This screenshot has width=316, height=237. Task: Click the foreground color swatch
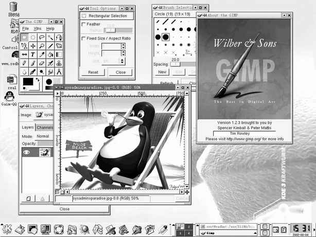pos(28,82)
